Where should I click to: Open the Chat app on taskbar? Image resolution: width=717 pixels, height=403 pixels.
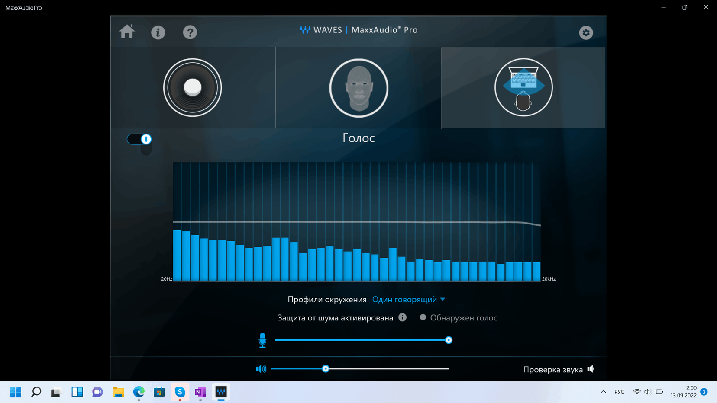[x=97, y=392]
